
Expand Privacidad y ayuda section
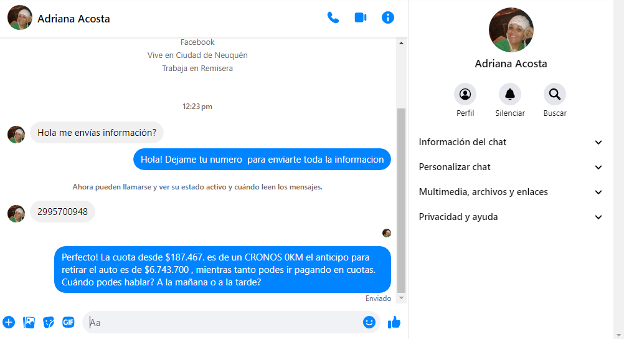click(511, 217)
